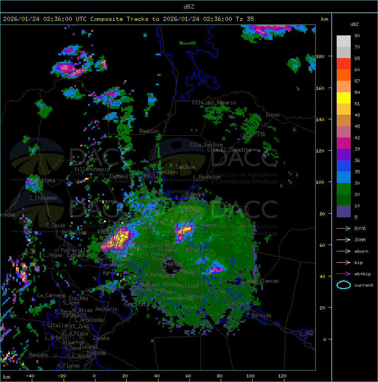Viewport: 378px width, 382px height.
Task: Click the Carrizal place label
Action: coord(135,304)
